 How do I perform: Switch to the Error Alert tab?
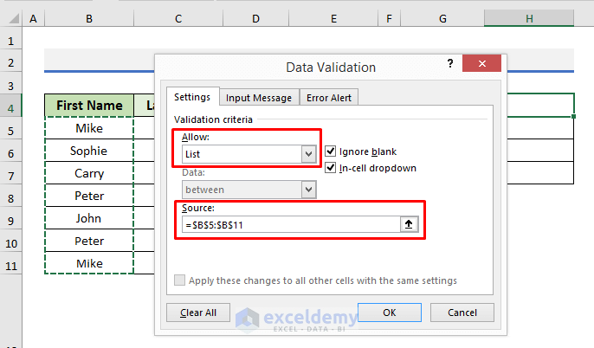click(x=330, y=98)
